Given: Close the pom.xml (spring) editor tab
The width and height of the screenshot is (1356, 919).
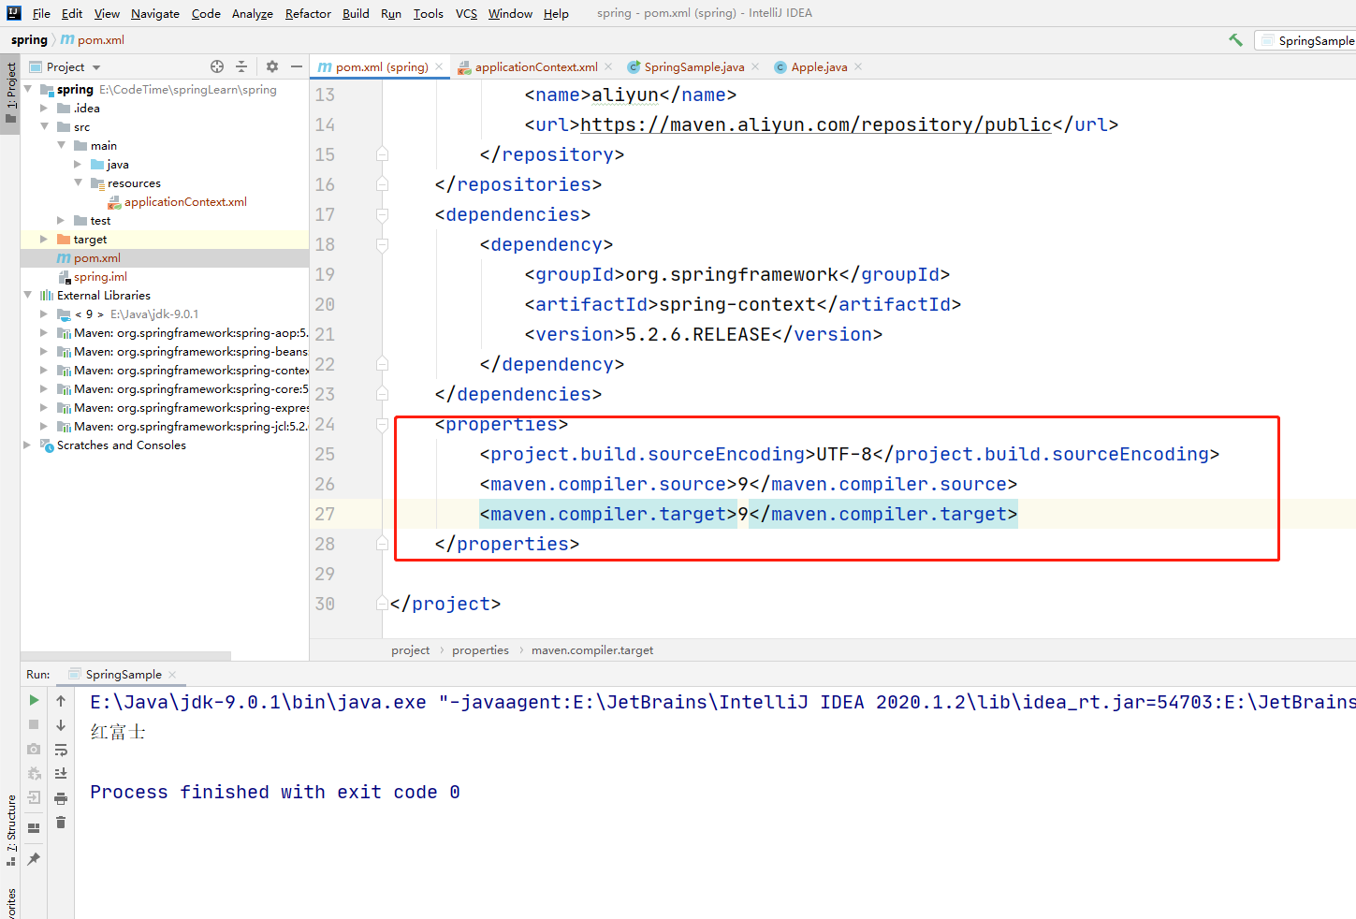Looking at the screenshot, I should [x=439, y=66].
